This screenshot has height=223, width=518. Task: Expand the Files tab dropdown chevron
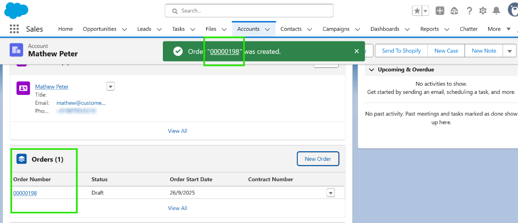(x=225, y=29)
